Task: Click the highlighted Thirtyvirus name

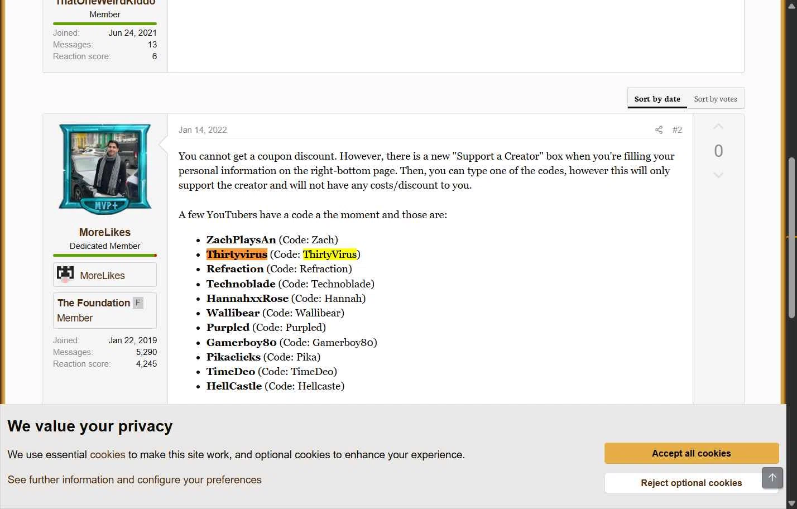Action: 237,254
